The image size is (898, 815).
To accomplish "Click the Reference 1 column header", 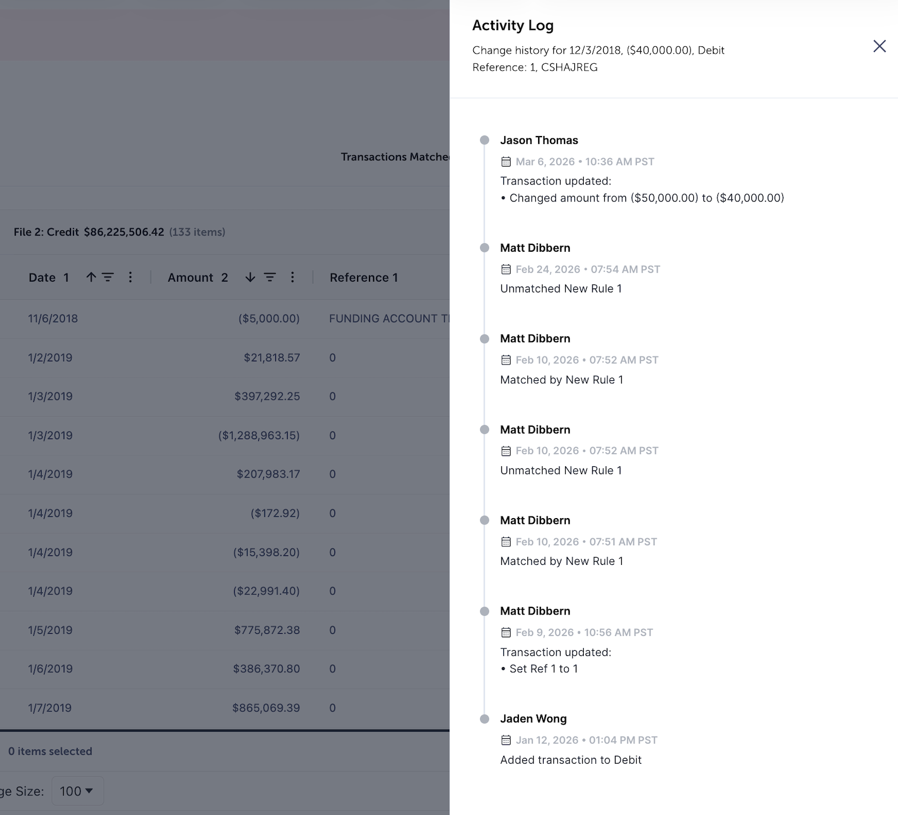I will coord(364,278).
